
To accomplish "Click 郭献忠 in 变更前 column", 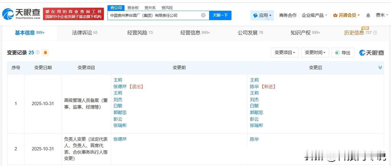I will [x=120, y=113].
